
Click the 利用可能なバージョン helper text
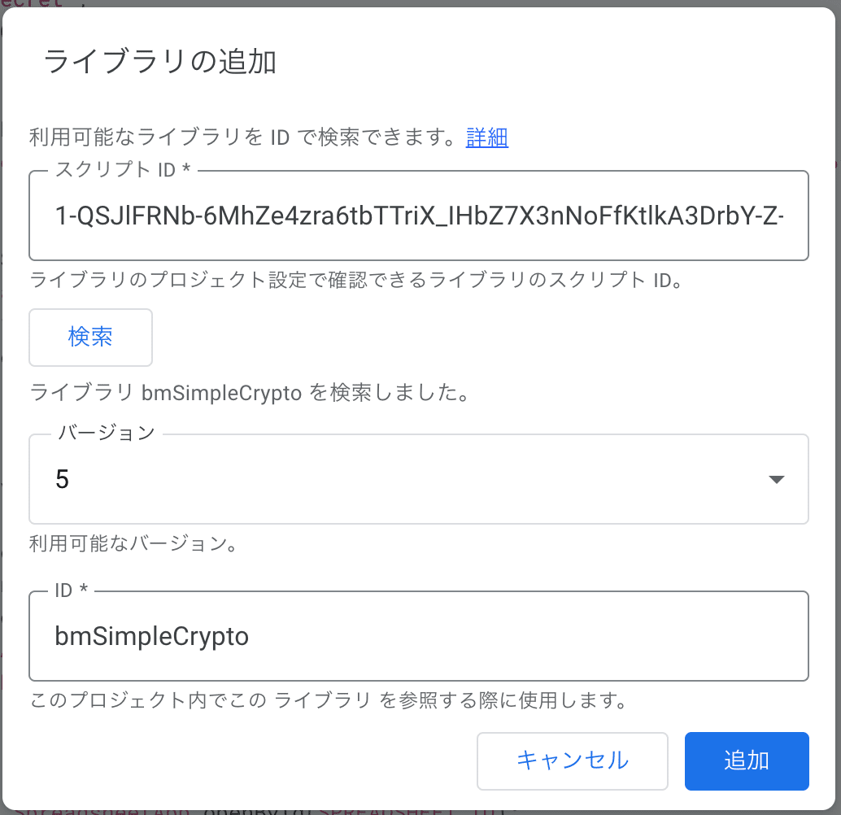pyautogui.click(x=133, y=543)
